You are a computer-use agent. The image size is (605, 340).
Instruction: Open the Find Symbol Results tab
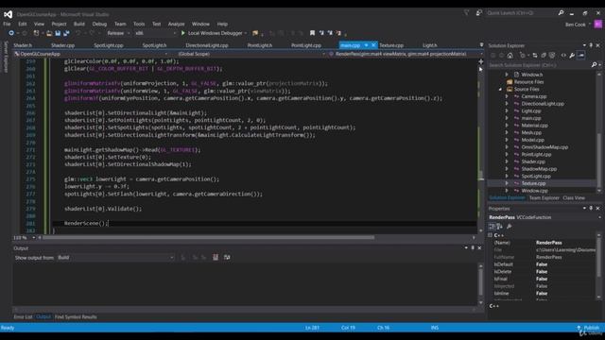pyautogui.click(x=76, y=317)
